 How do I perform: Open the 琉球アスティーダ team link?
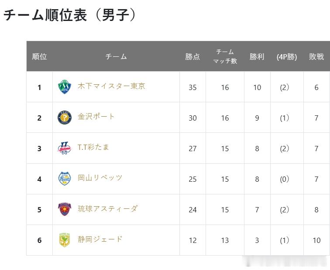(107, 209)
